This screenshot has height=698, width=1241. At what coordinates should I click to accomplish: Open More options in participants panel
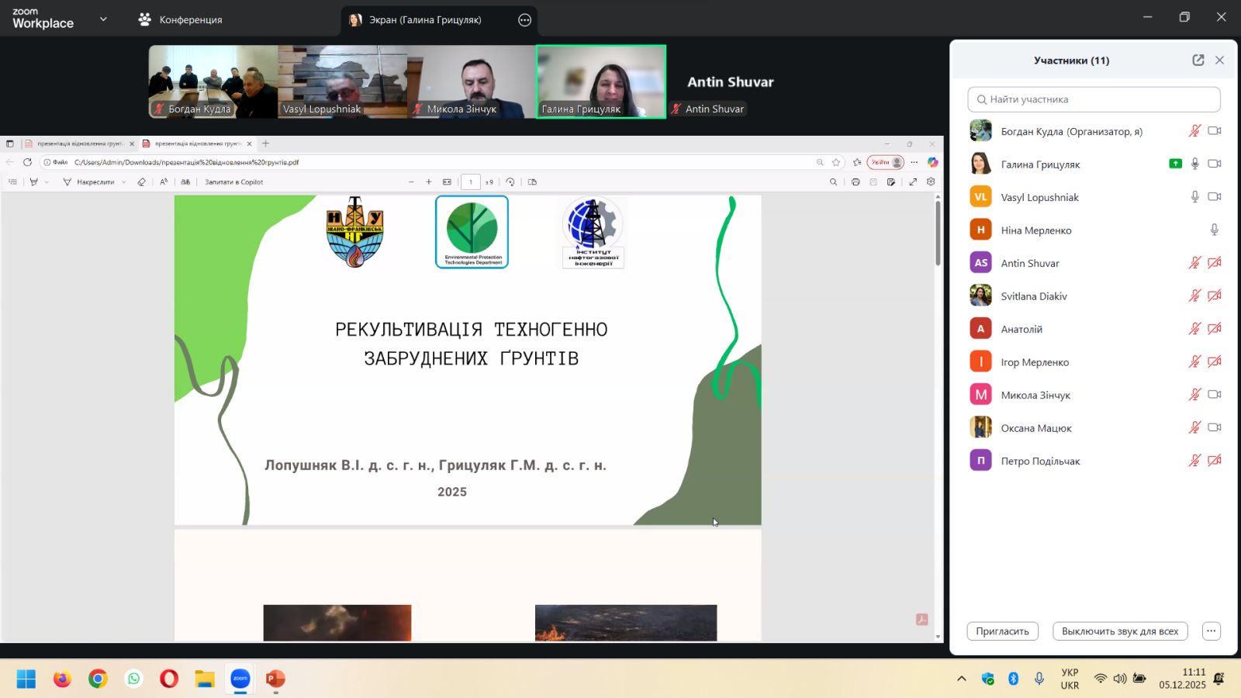pyautogui.click(x=1211, y=631)
